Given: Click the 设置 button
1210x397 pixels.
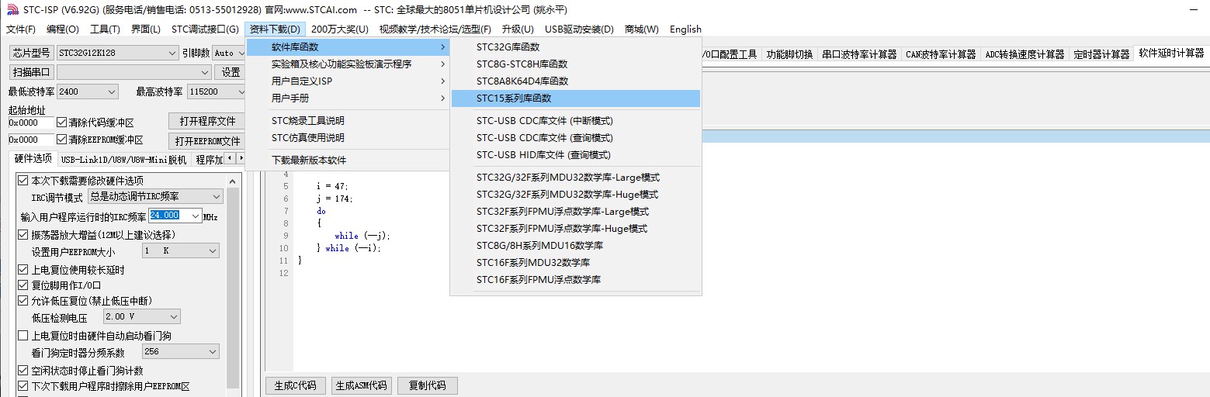Looking at the screenshot, I should (x=231, y=72).
